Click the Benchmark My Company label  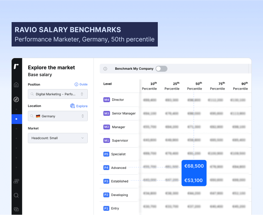click(x=134, y=69)
